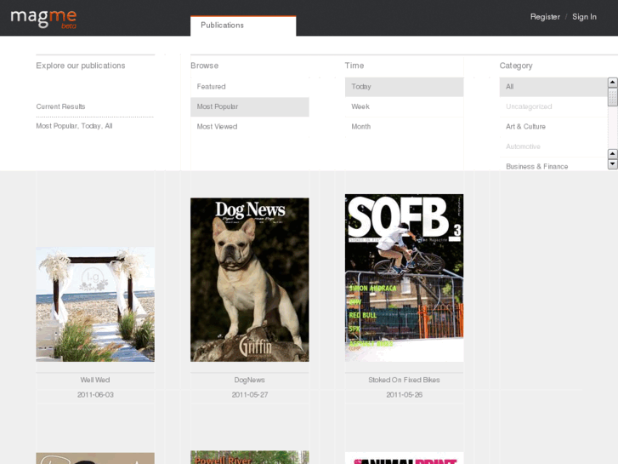This screenshot has width=618, height=464.
Task: Click 'Most Popular, Today, All' results text
Action: click(74, 126)
